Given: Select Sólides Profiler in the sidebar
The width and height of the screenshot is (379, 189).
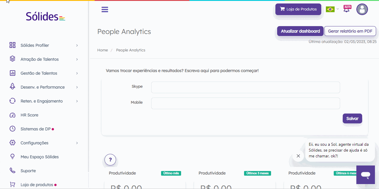Looking at the screenshot, I should click(x=35, y=45).
